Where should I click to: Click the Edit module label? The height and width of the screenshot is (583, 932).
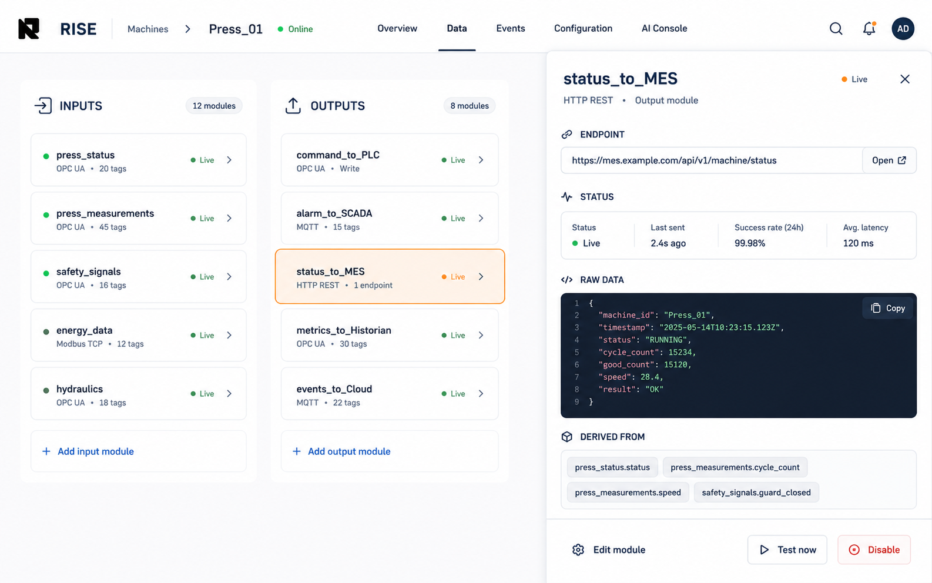click(619, 550)
